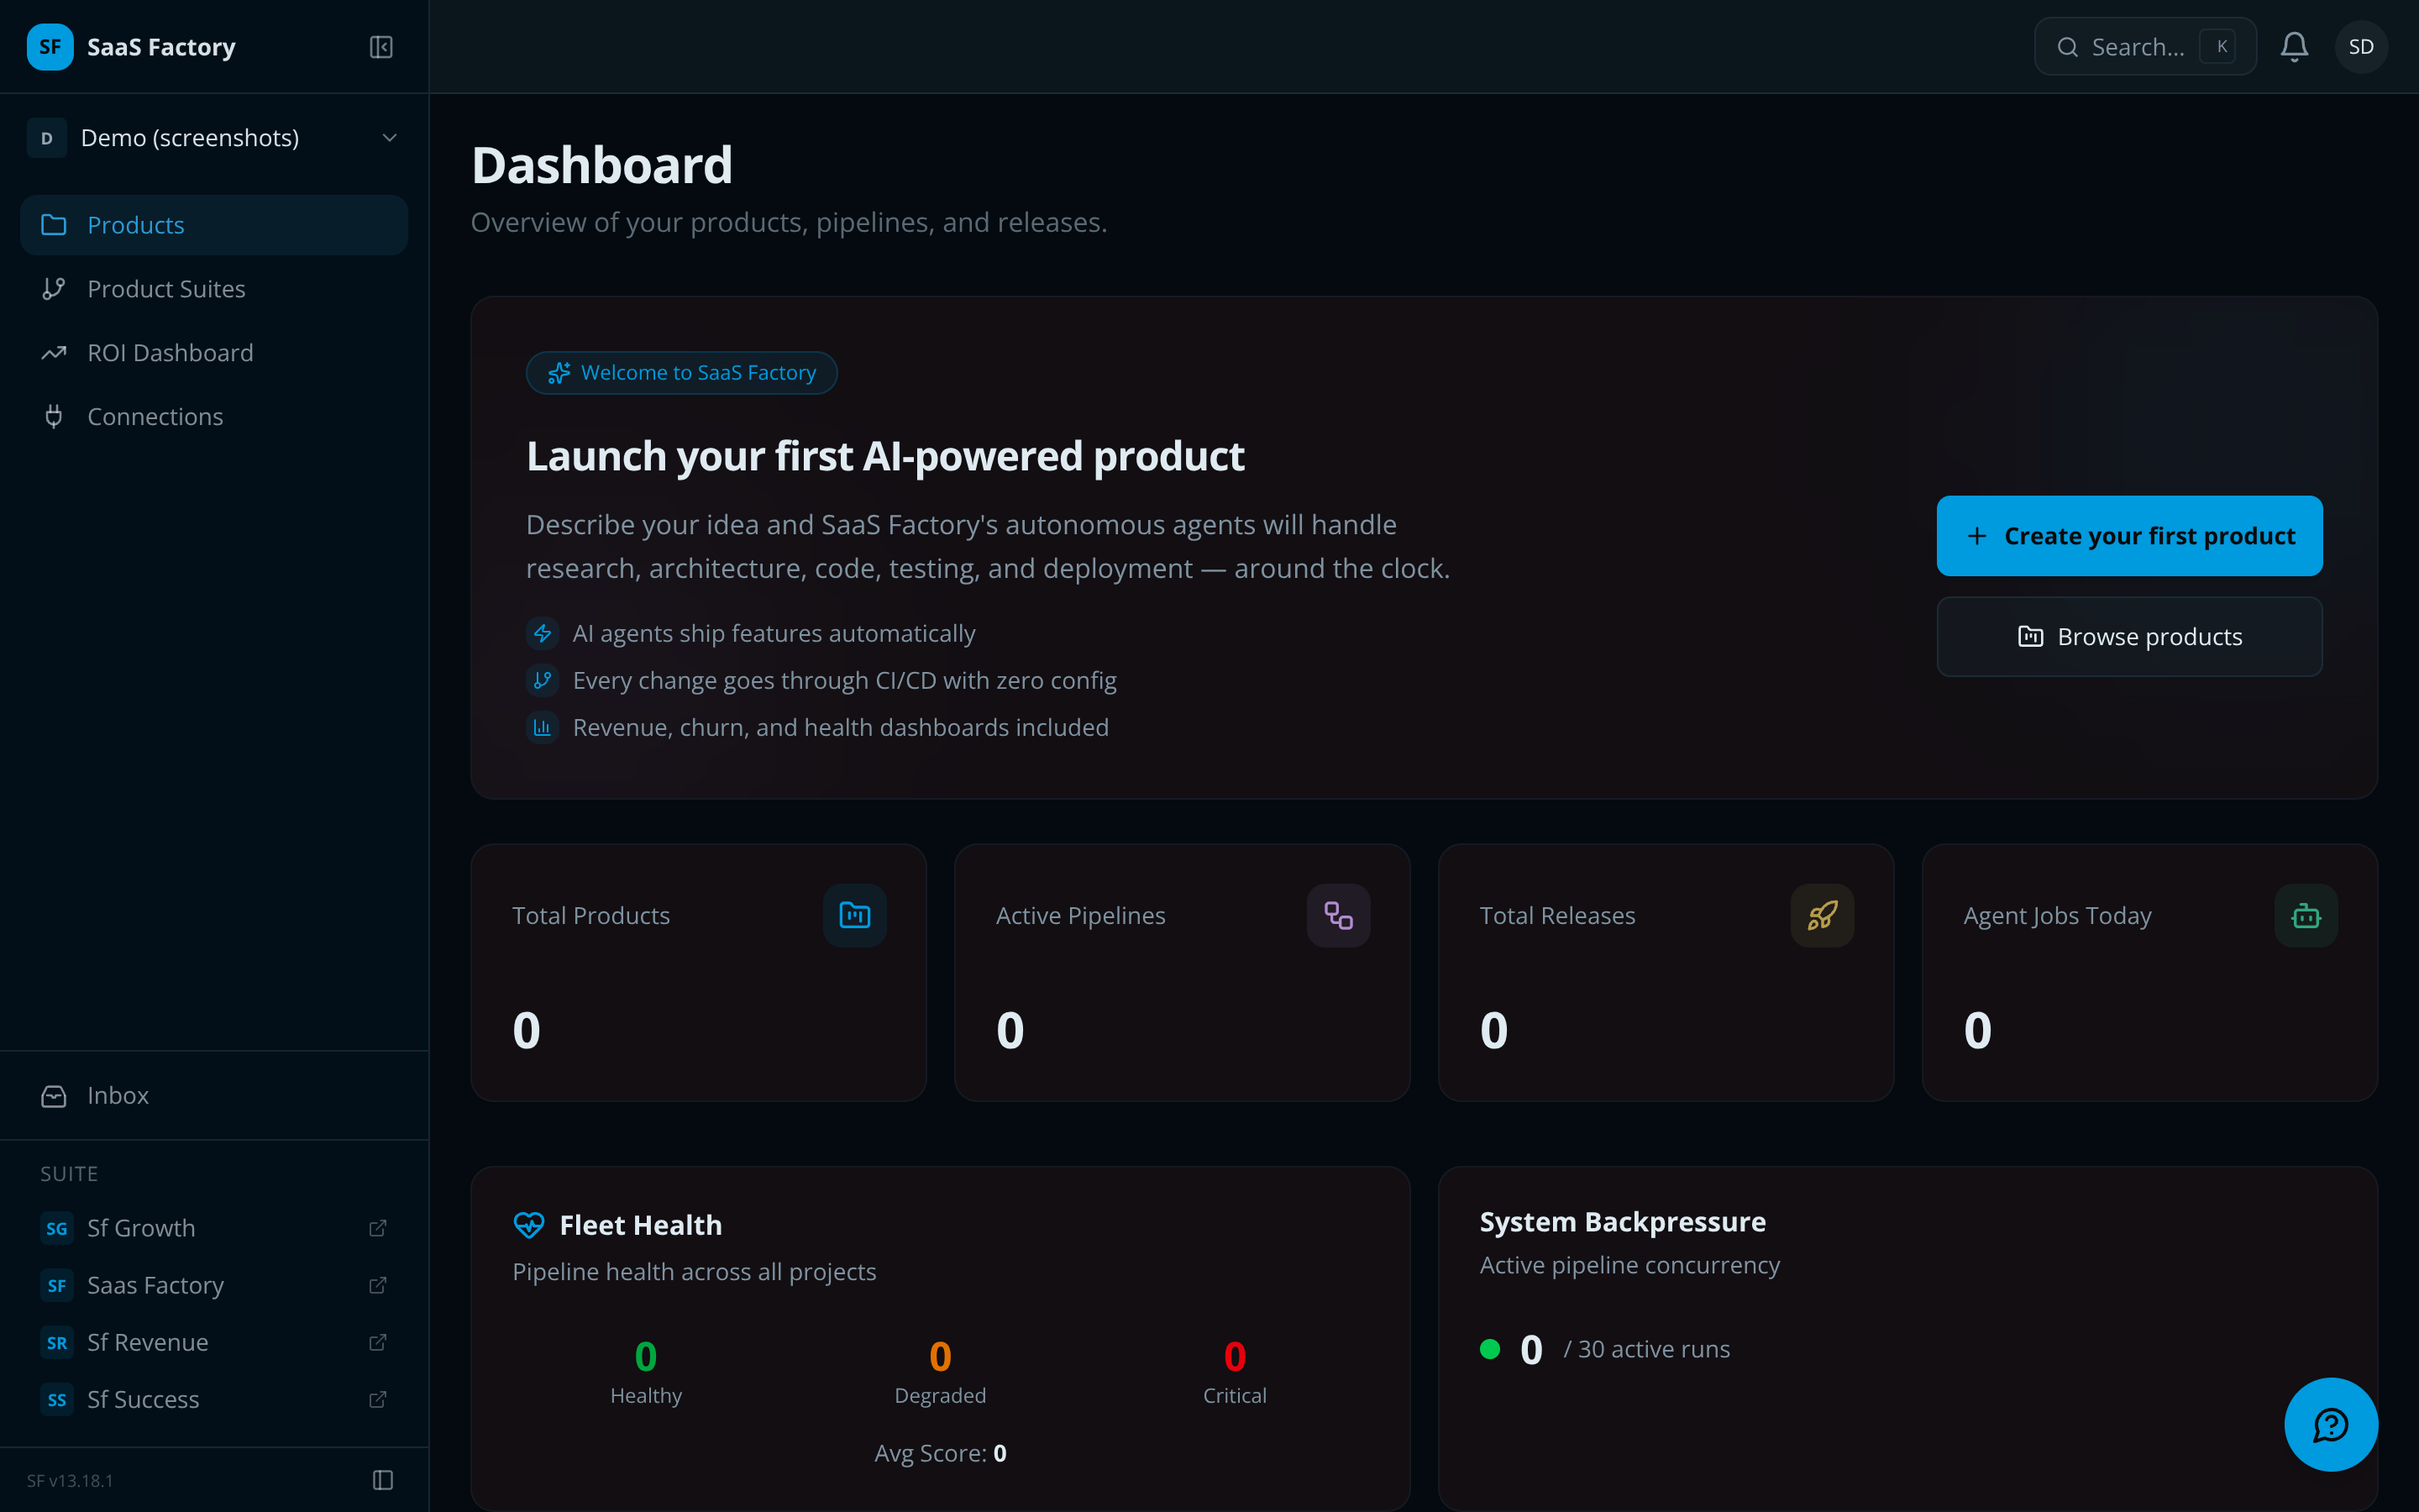
Task: Click chart icon by Revenue line
Action: (542, 727)
